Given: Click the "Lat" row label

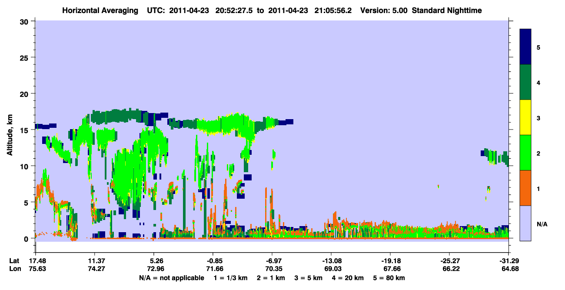Looking at the screenshot, I should 14,261.
